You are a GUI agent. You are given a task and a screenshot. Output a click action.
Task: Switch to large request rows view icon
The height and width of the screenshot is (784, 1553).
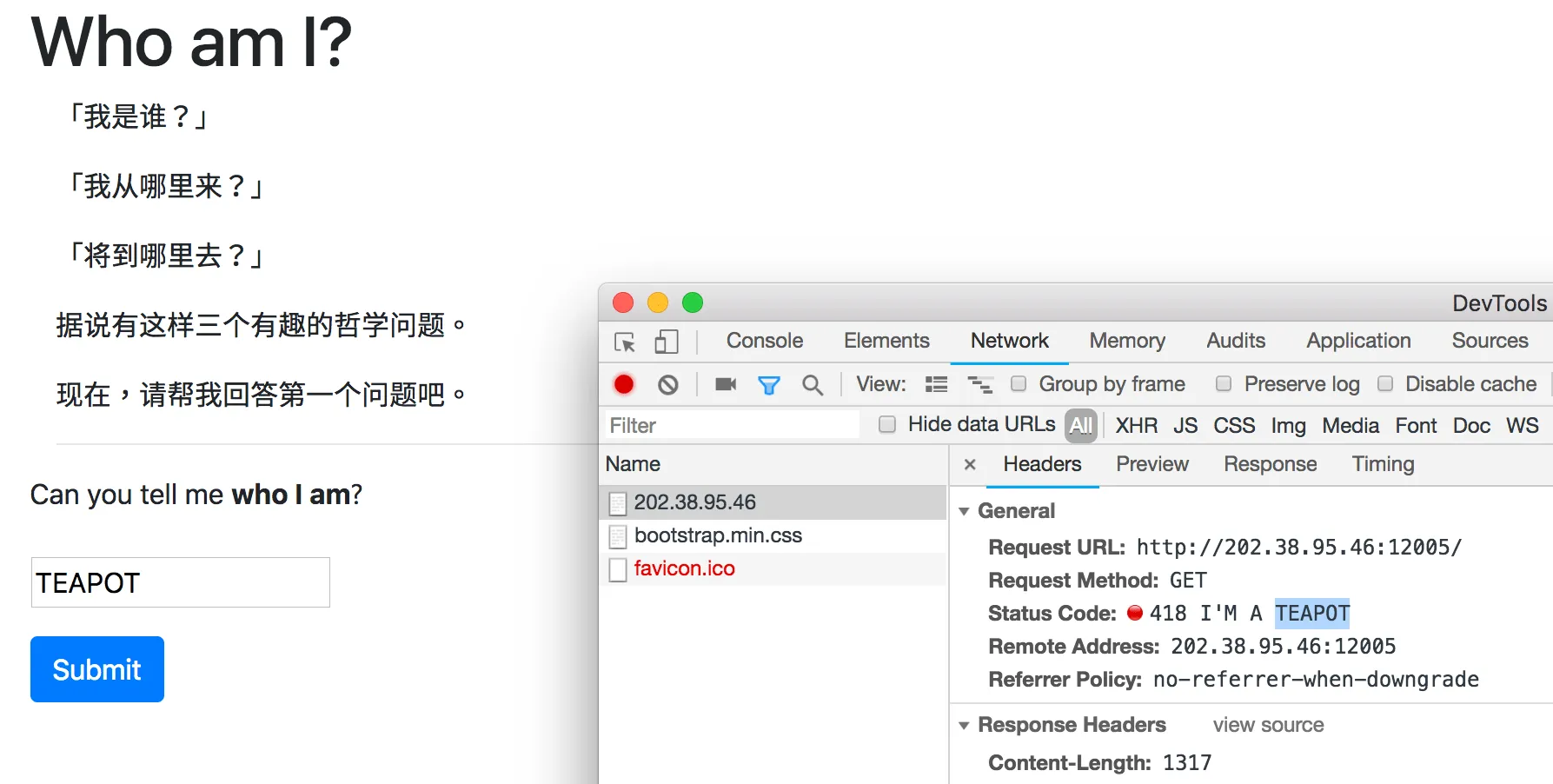coord(936,384)
